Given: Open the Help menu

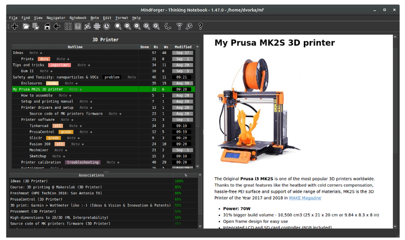Looking at the screenshot, I should click(x=136, y=18).
